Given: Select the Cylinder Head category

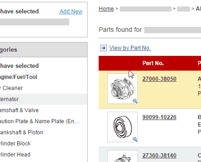Looking at the screenshot, I should (x=15, y=154).
